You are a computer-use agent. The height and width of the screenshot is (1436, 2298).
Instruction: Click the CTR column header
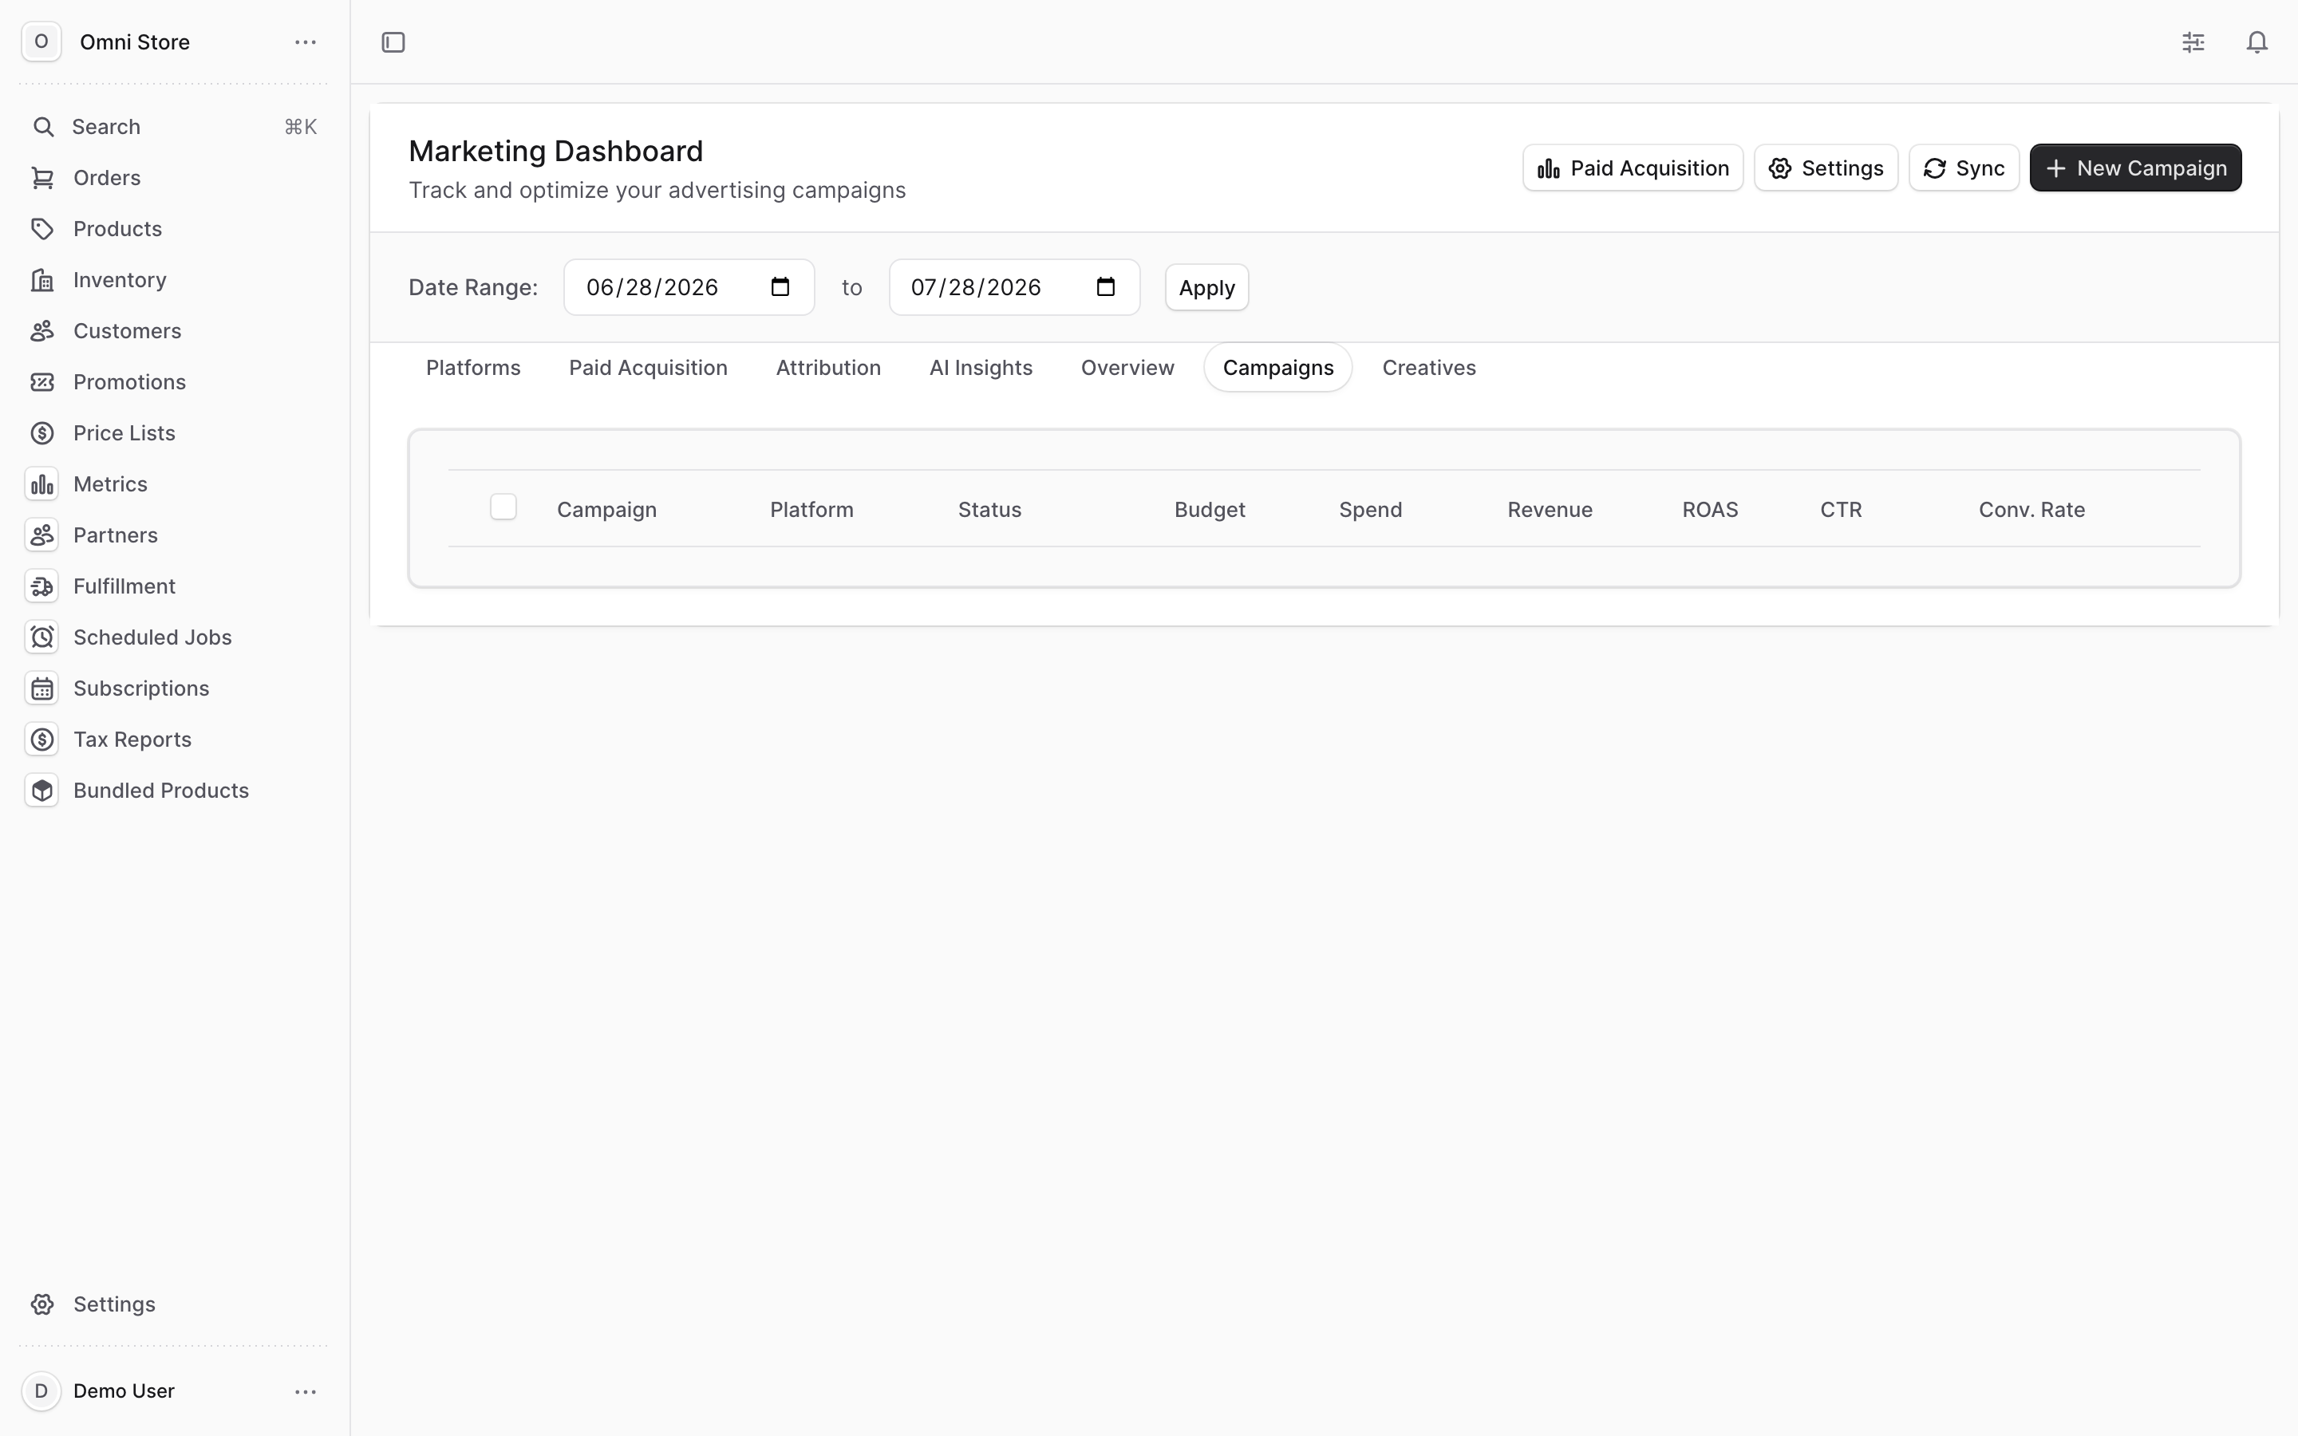1842,510
